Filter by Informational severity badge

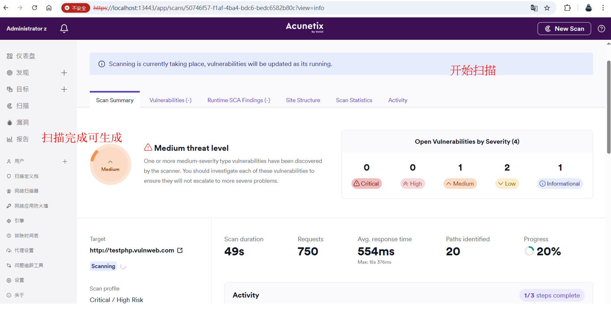pyautogui.click(x=560, y=184)
